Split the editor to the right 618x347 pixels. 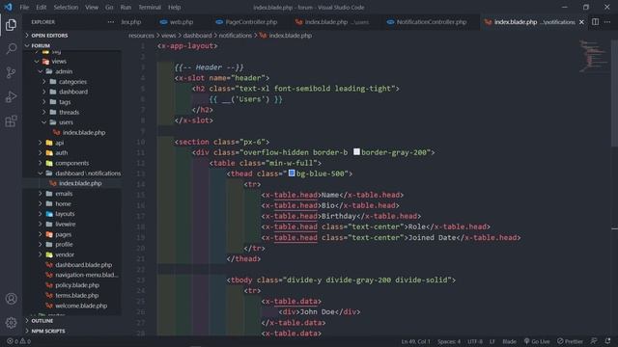tap(595, 22)
